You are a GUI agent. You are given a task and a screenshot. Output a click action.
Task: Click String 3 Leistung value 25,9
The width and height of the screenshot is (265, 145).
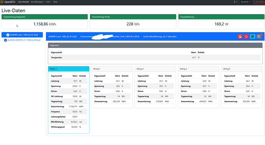click(204, 81)
